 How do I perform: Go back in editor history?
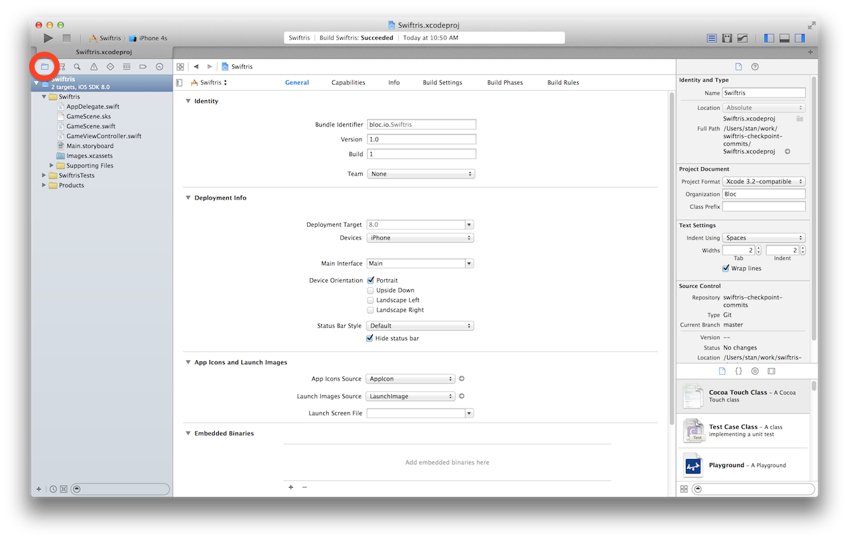(x=196, y=67)
